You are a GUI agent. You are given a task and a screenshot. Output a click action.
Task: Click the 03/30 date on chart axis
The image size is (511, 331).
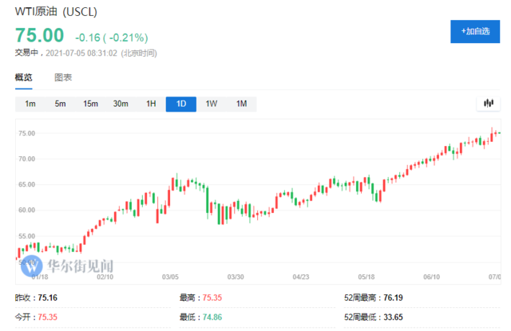pyautogui.click(x=236, y=277)
